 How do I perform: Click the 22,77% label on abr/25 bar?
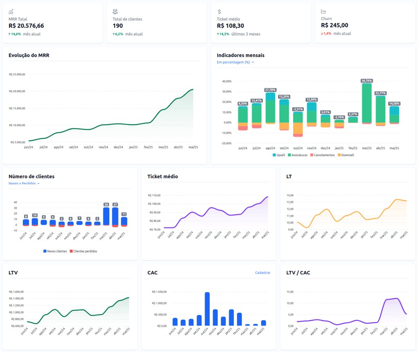[380, 93]
